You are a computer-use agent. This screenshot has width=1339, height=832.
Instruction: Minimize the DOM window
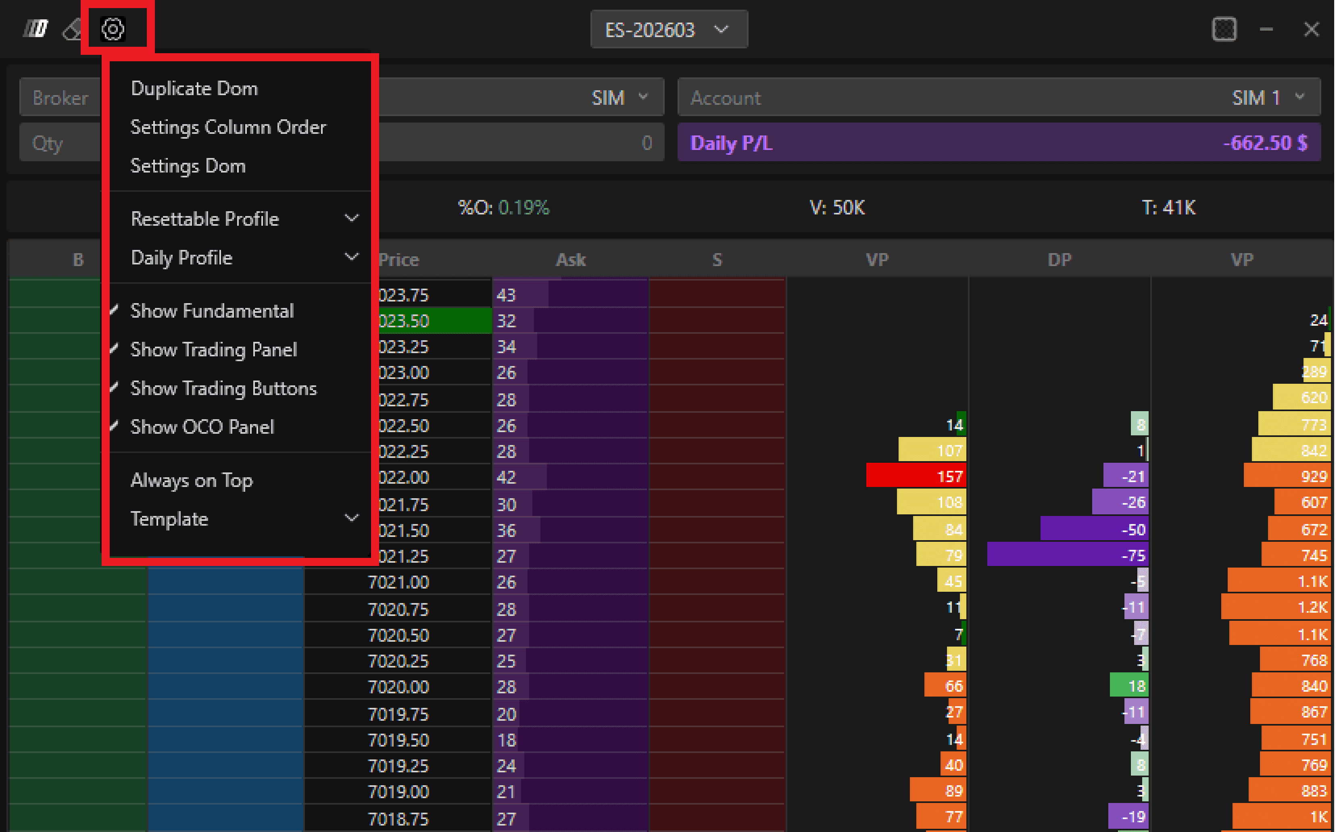(1266, 29)
